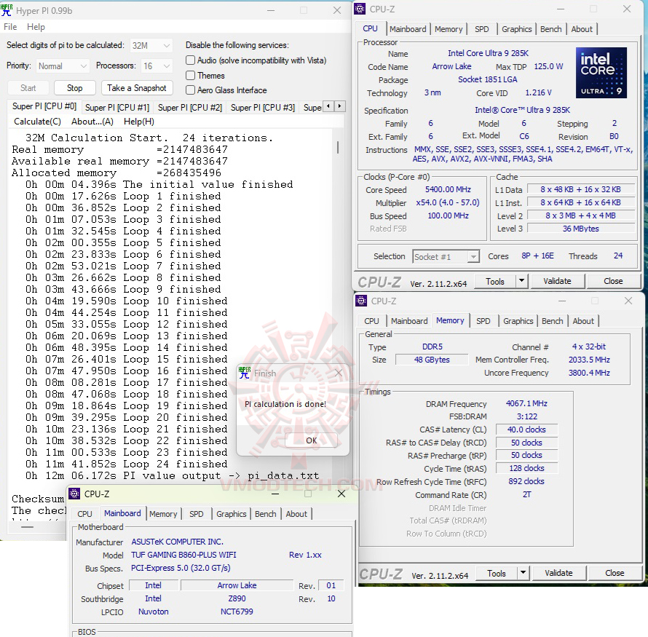Screen dimensions: 648x637
Task: Click the disabled Start button
Action: (x=28, y=88)
